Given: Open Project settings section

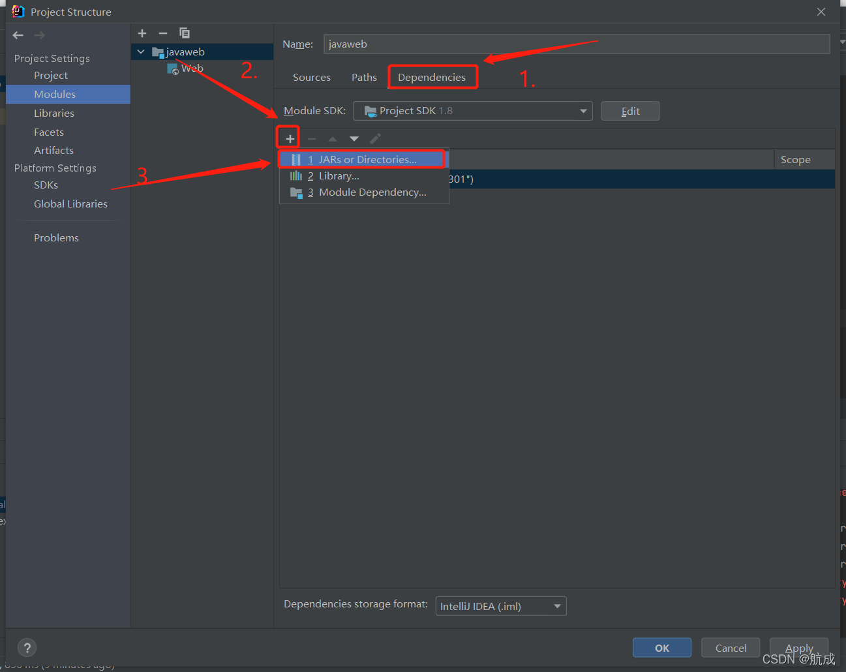Looking at the screenshot, I should (x=51, y=76).
